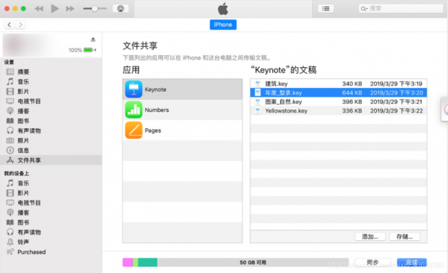448x273 pixels.
Task: Click the pink storage bar segment
Action: (128, 263)
